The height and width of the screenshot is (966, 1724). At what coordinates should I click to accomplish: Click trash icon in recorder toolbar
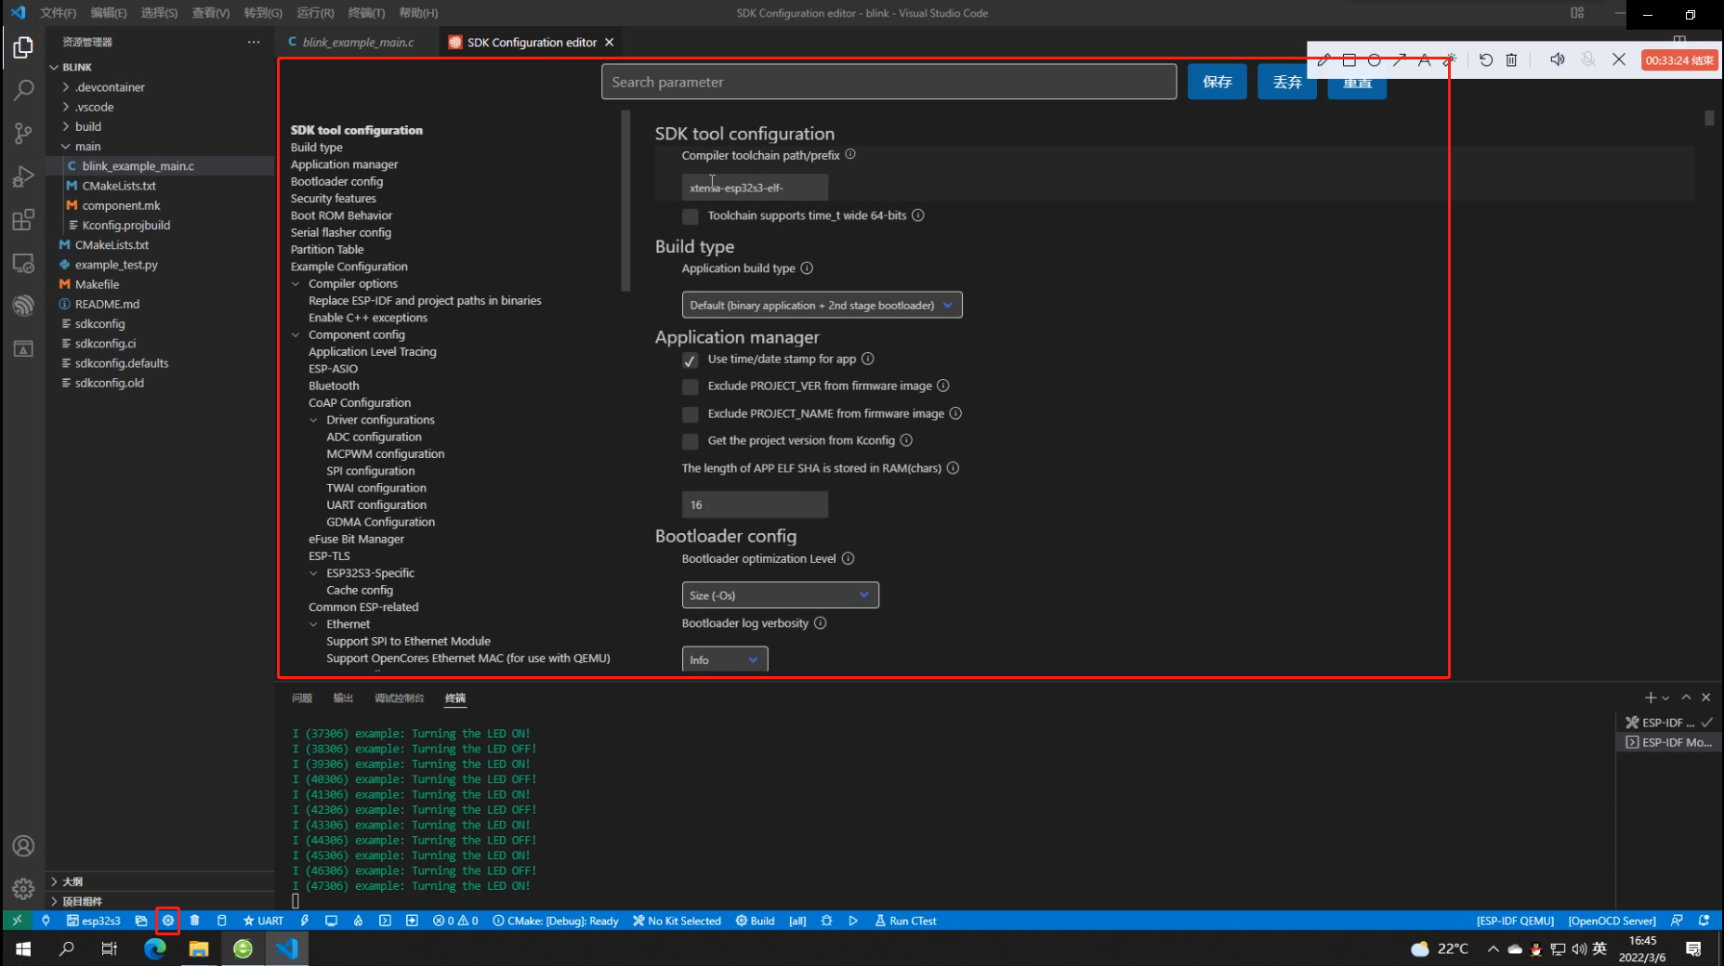click(1511, 60)
